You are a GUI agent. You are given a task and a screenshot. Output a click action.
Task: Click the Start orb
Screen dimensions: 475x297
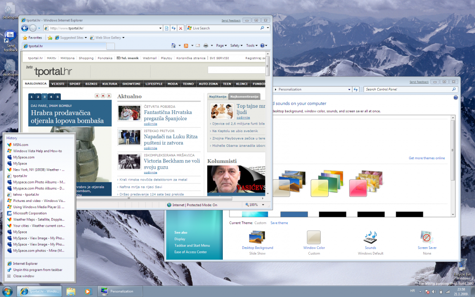[7, 291]
